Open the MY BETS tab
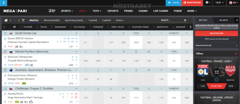This screenshot has height=104, width=240. click(x=223, y=20)
